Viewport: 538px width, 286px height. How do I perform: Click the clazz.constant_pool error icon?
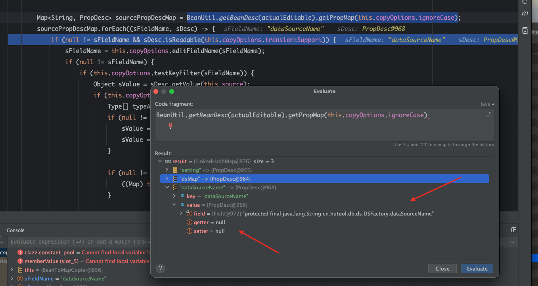tap(20, 252)
